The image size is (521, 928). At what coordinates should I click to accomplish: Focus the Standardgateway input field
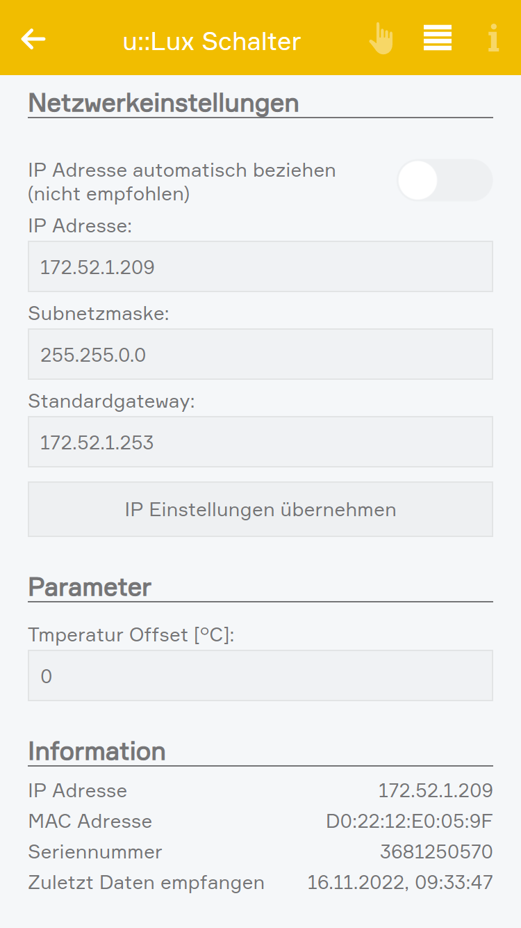click(260, 442)
